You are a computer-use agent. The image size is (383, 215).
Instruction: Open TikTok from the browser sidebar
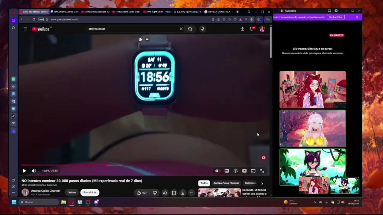click(13, 116)
